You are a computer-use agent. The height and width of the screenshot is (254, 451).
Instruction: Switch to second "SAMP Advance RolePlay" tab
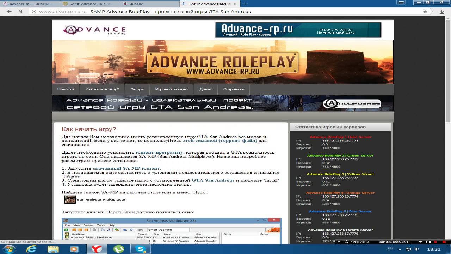[90, 4]
